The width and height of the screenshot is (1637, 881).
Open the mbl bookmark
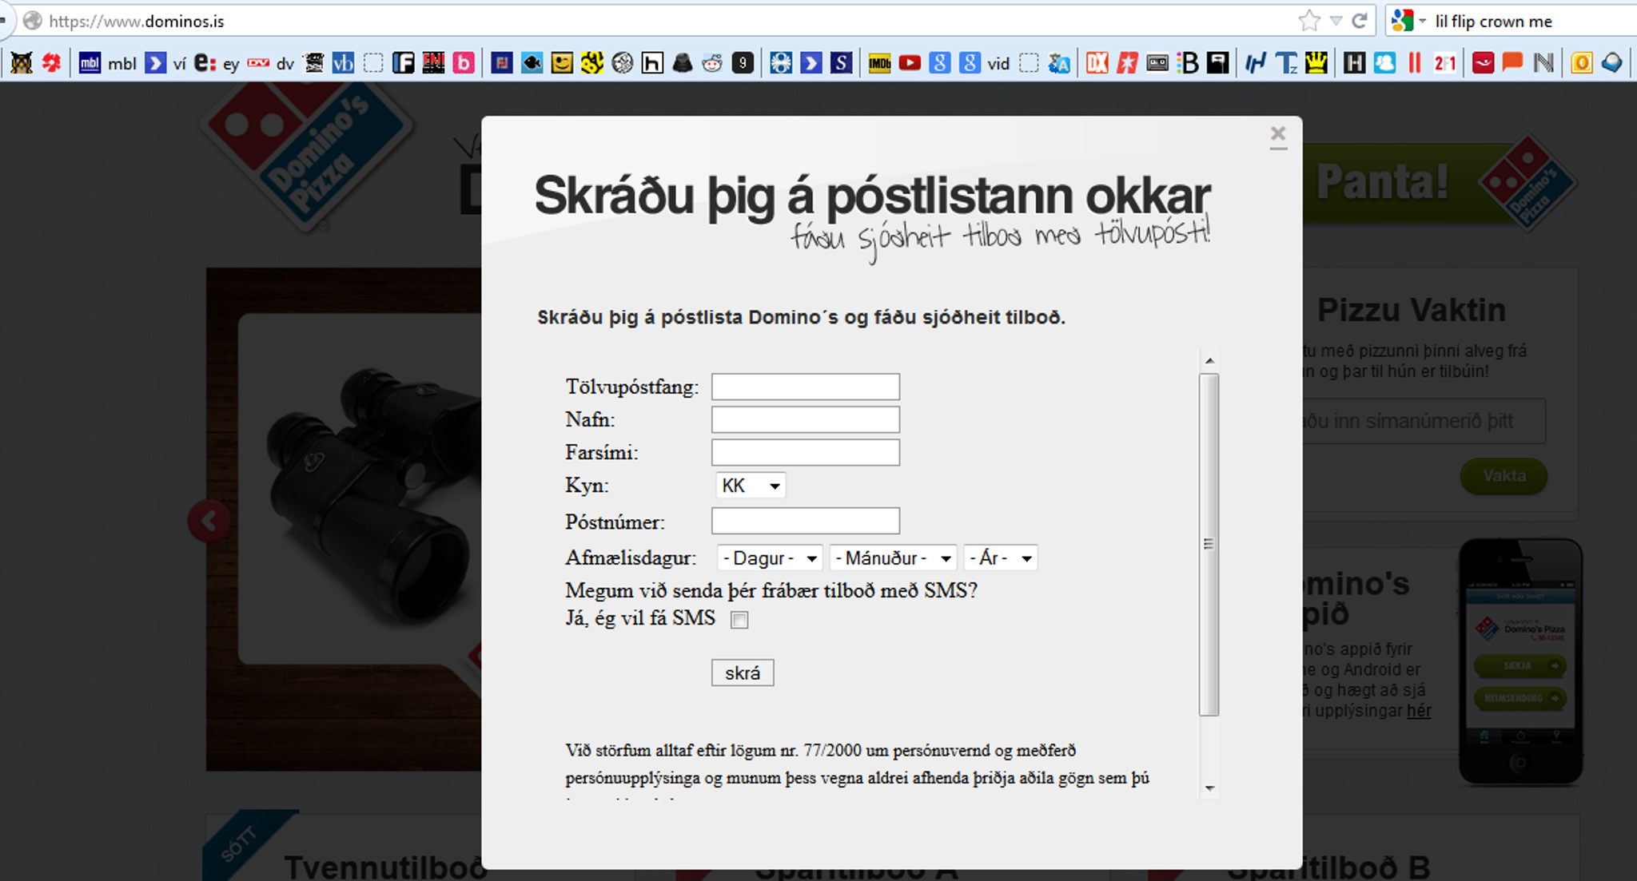click(x=108, y=63)
